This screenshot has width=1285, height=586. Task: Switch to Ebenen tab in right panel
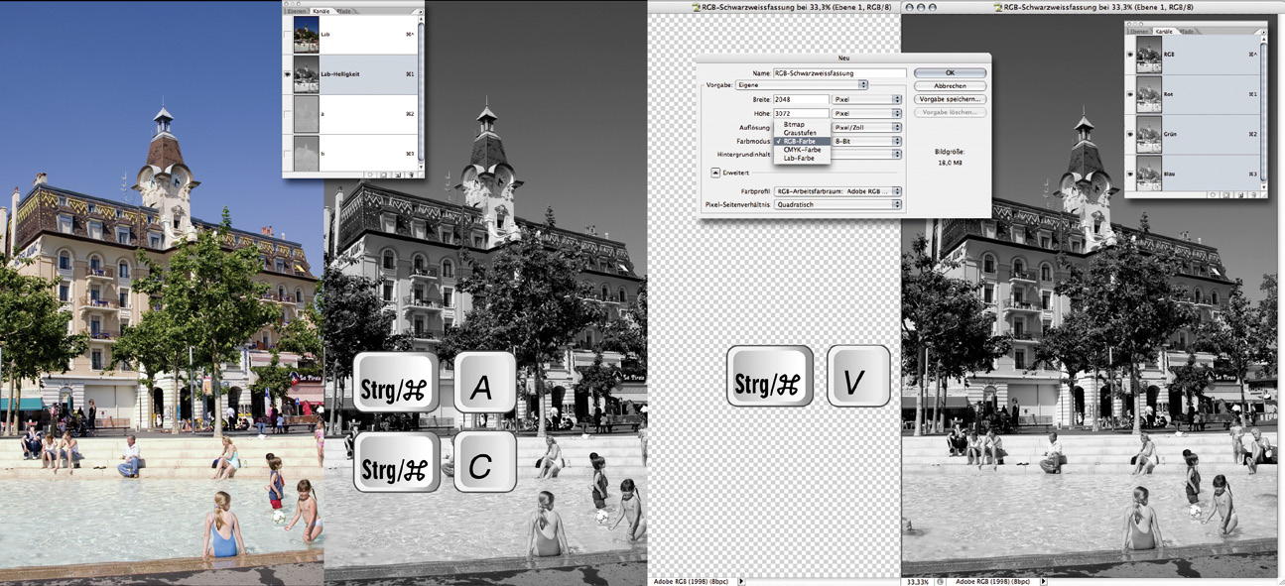[1140, 32]
